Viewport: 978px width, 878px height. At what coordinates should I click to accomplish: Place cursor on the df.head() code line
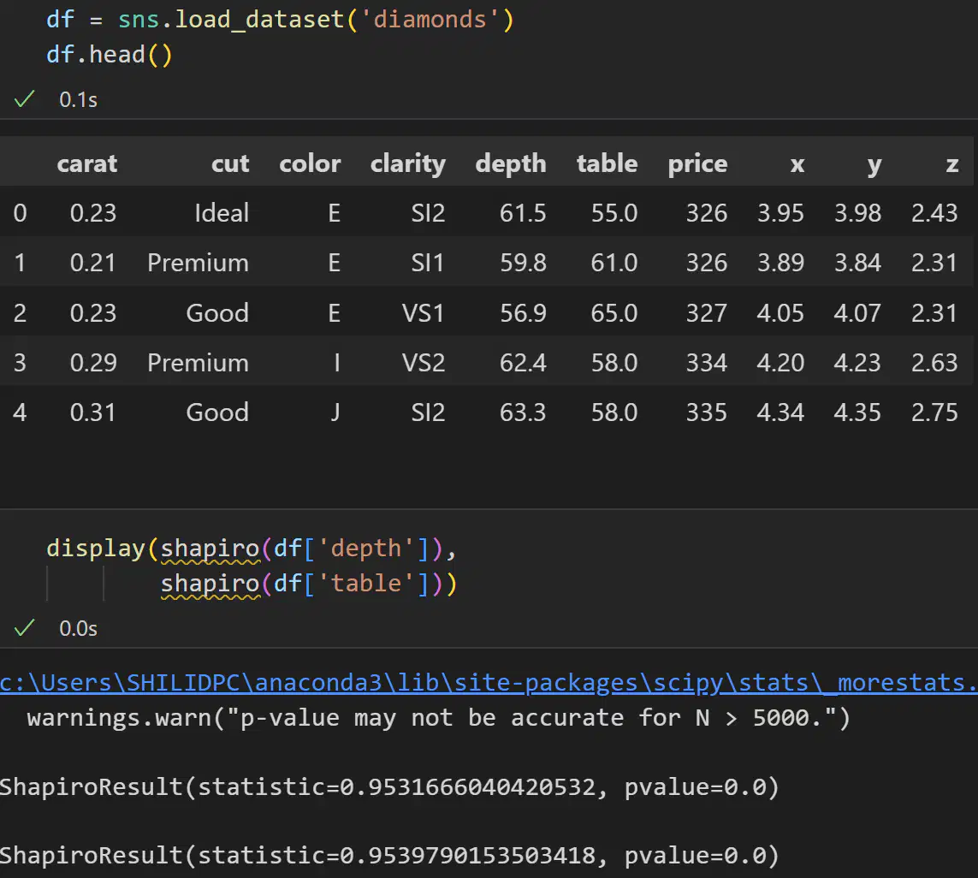[x=110, y=55]
